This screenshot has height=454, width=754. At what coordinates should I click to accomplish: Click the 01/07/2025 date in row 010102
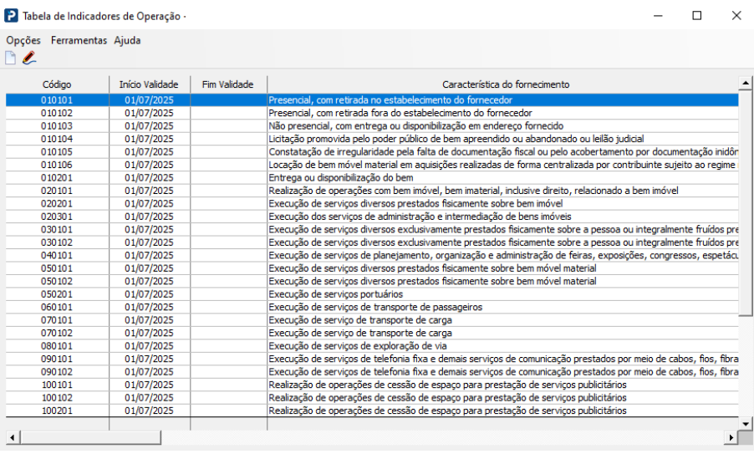click(149, 113)
